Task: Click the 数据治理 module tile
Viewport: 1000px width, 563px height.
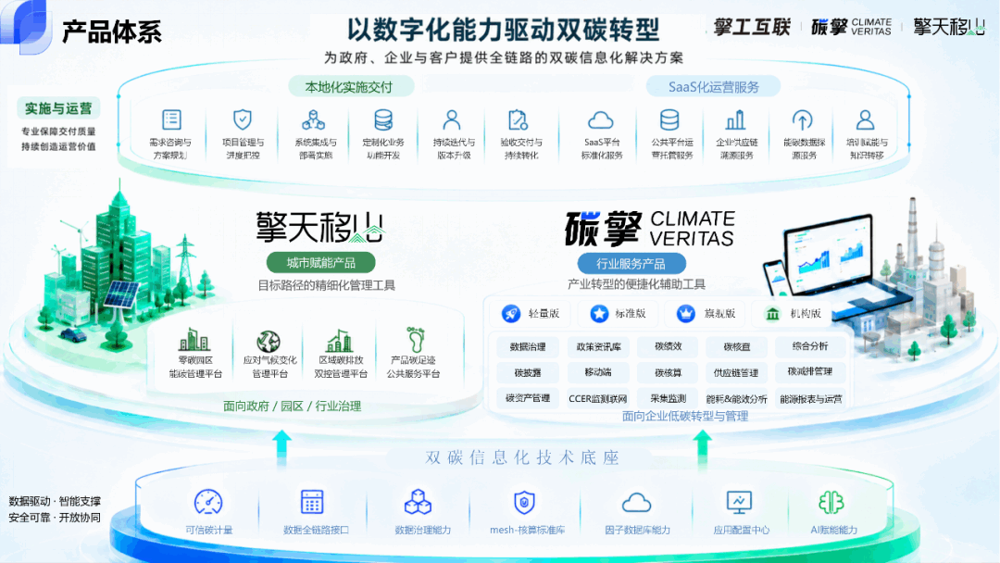Action: tap(528, 347)
